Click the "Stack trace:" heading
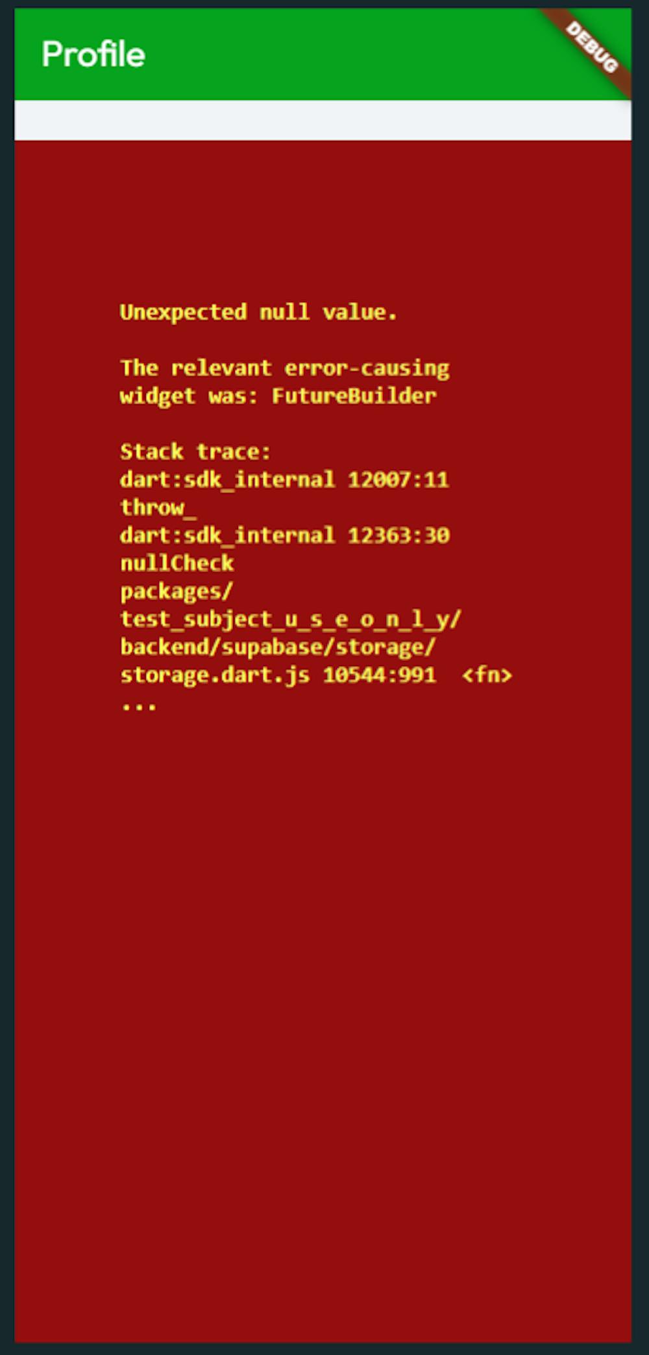Viewport: 649px width, 1355px height. (195, 451)
